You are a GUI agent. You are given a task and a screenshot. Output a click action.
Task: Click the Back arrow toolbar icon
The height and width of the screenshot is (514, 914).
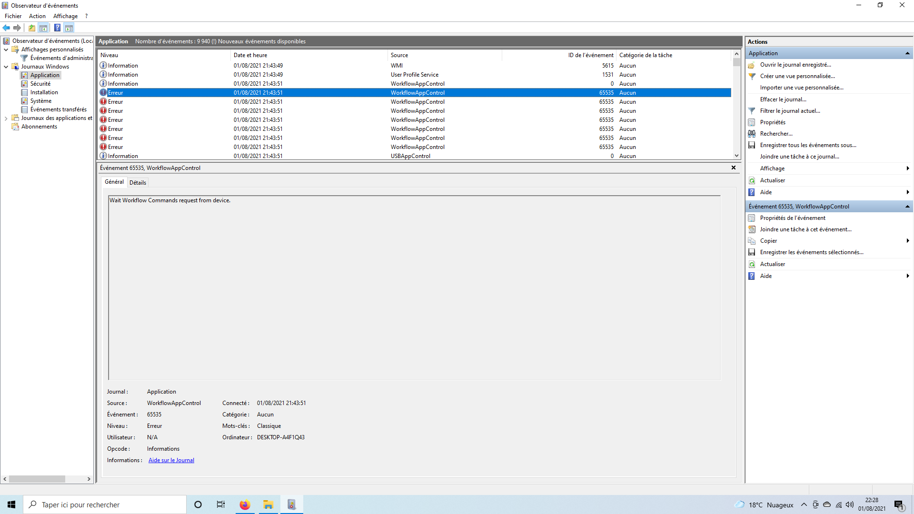[6, 28]
